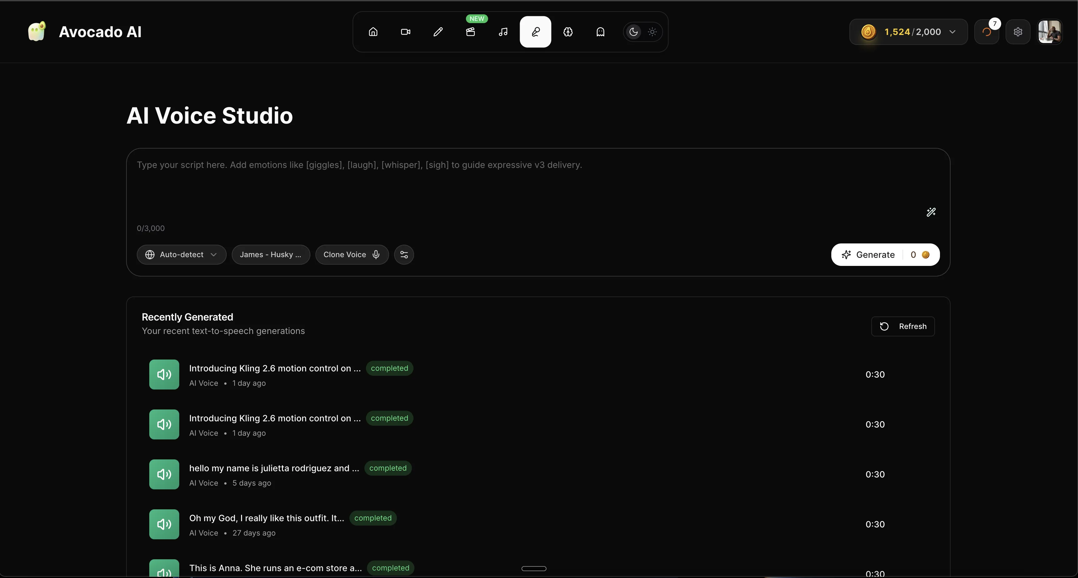The height and width of the screenshot is (578, 1078).
Task: Play the julietta rodriguez audio item
Action: pyautogui.click(x=164, y=474)
